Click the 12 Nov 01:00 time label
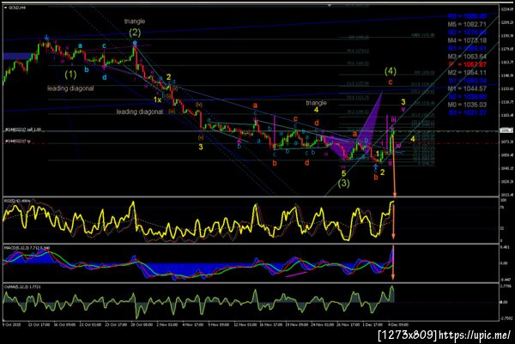 click(245, 324)
